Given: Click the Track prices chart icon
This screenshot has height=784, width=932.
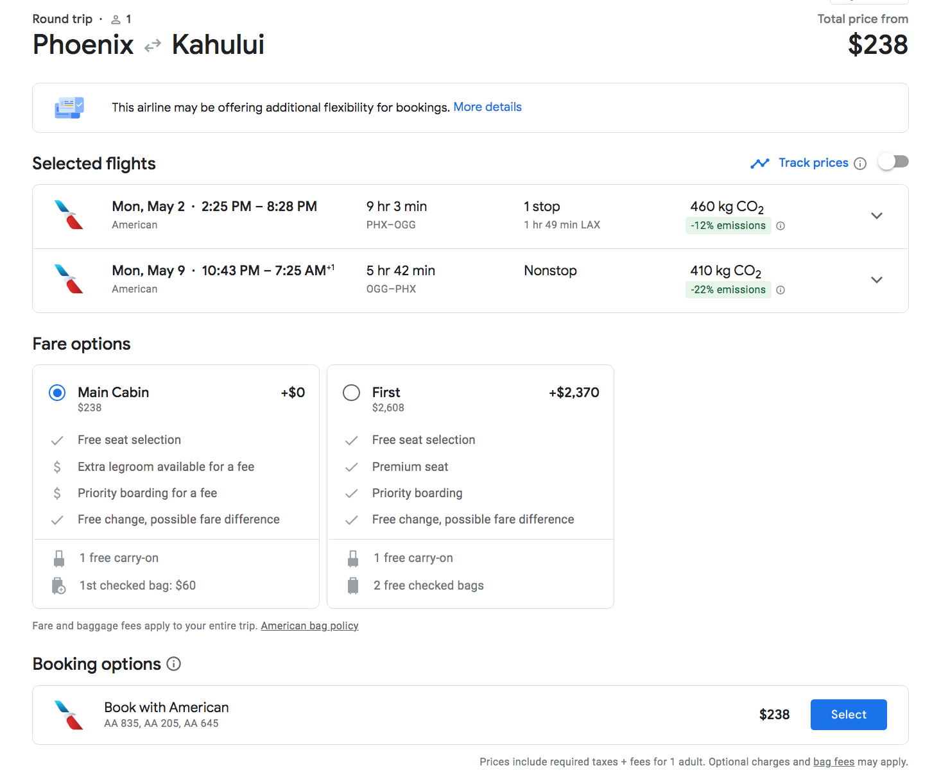Looking at the screenshot, I should pos(760,163).
